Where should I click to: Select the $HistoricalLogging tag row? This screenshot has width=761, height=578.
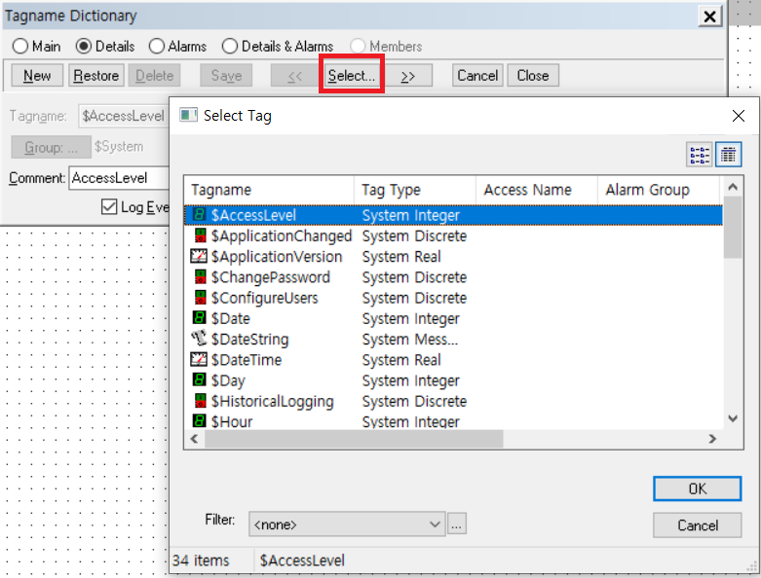(453, 401)
